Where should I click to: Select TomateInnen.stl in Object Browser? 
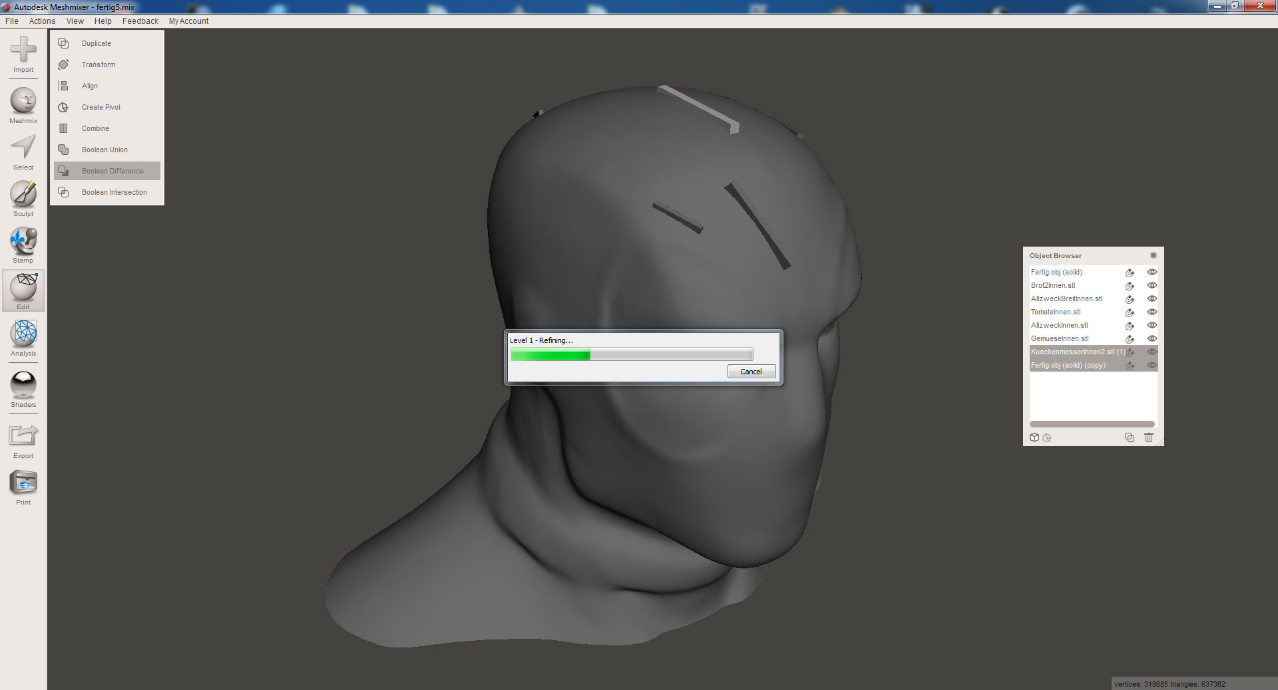1056,312
